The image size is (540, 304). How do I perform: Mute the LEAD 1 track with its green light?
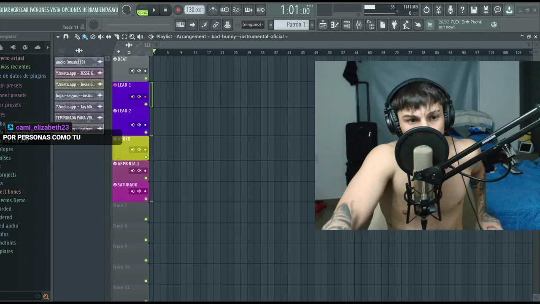tap(146, 104)
